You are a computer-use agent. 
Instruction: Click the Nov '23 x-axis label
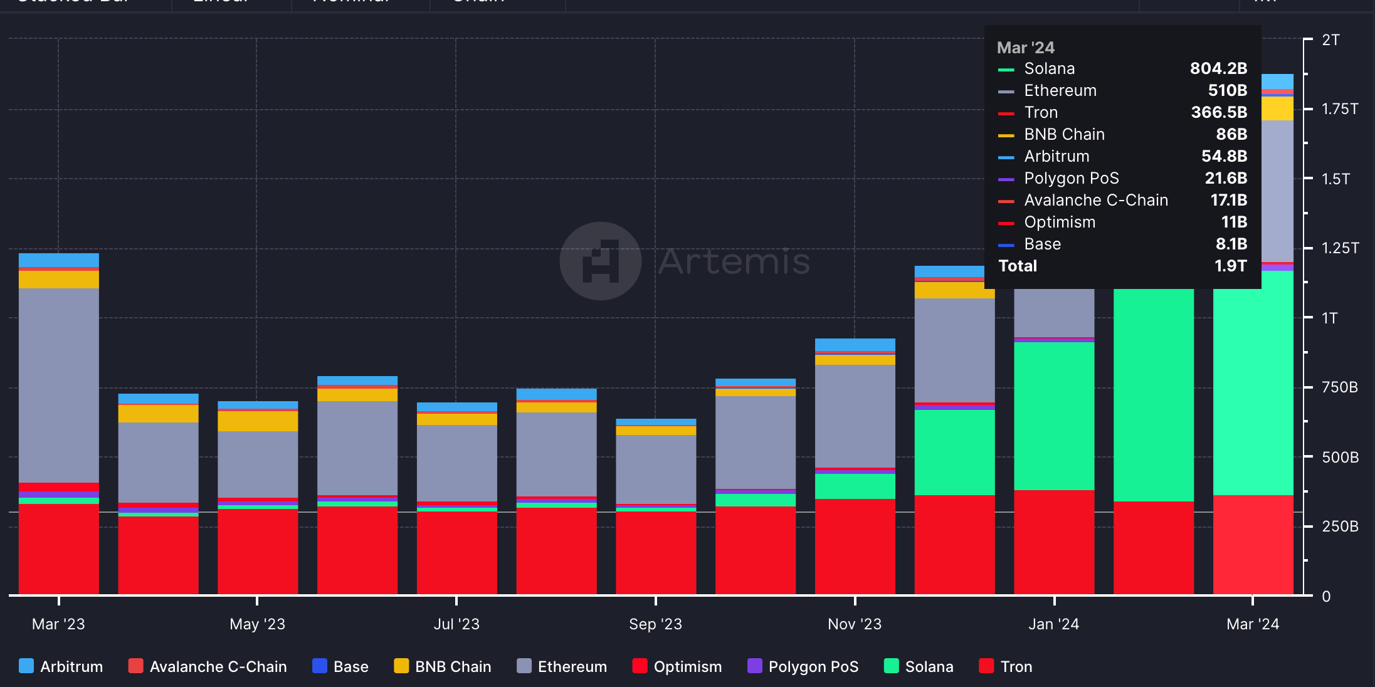click(855, 624)
